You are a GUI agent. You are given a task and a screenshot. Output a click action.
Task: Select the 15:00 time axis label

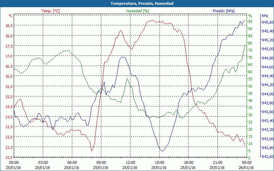[159, 163]
